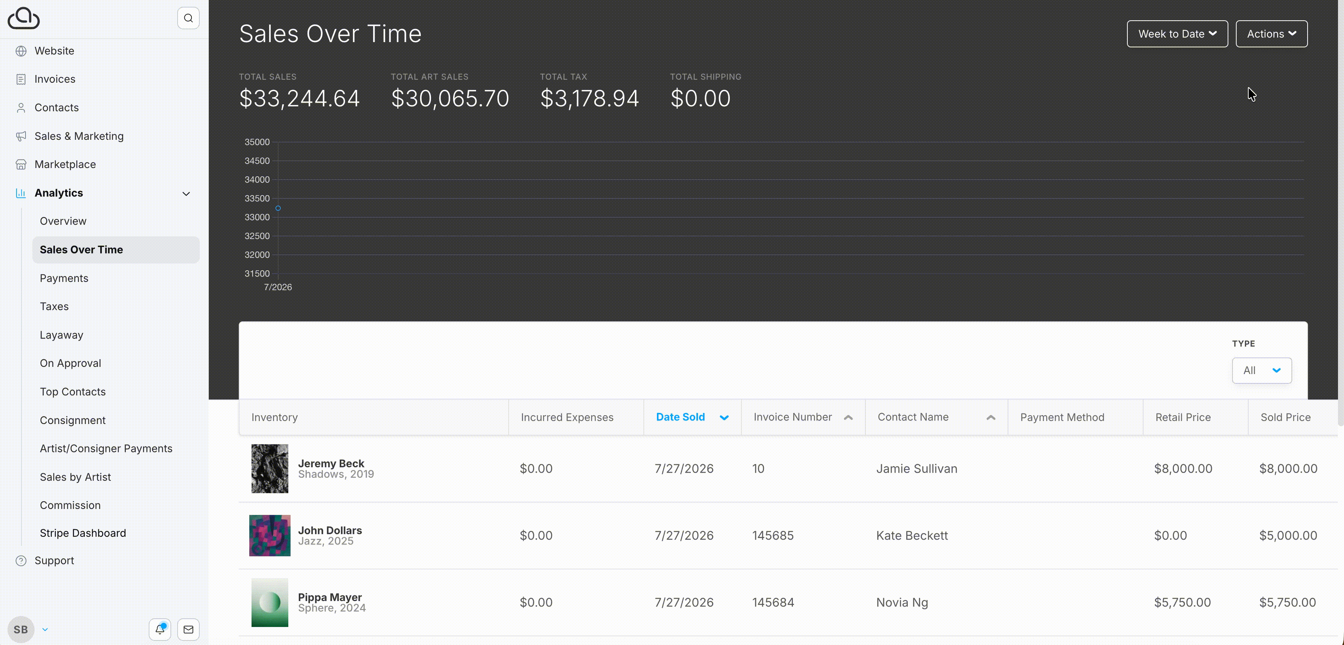
Task: Expand the user menu arrow beside SB
Action: [45, 629]
